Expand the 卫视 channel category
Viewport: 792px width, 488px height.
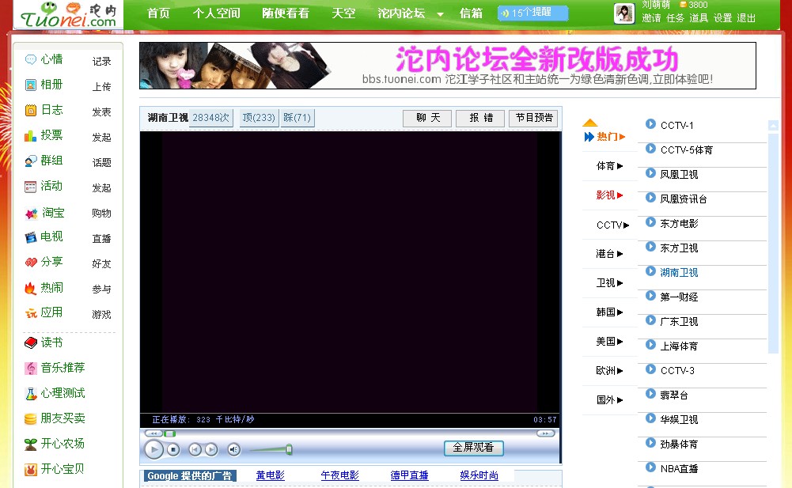pyautogui.click(x=610, y=283)
